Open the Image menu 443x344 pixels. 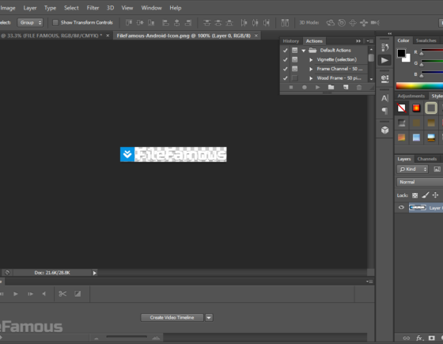pos(8,8)
